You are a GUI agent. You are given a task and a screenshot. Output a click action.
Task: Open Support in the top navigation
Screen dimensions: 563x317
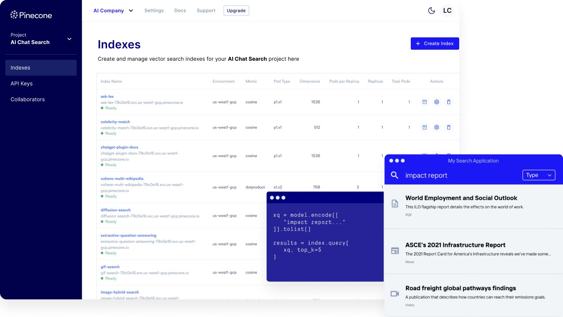coord(206,11)
